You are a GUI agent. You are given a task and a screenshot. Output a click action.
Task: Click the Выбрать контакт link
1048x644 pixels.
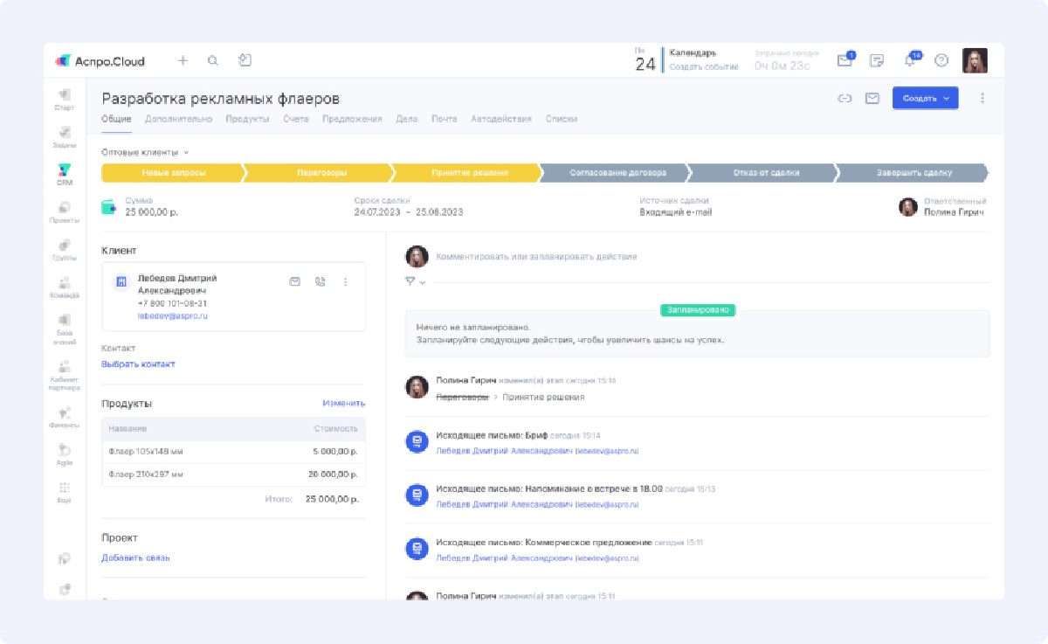click(x=138, y=364)
